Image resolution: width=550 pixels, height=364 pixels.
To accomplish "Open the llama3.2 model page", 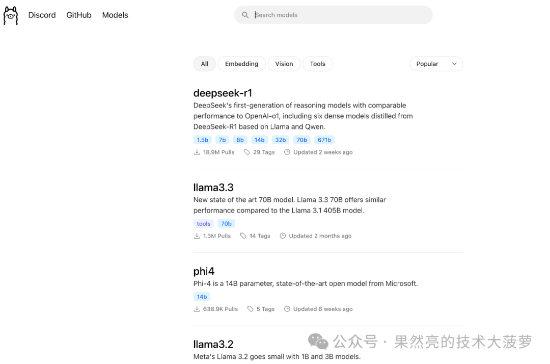I will point(213,344).
